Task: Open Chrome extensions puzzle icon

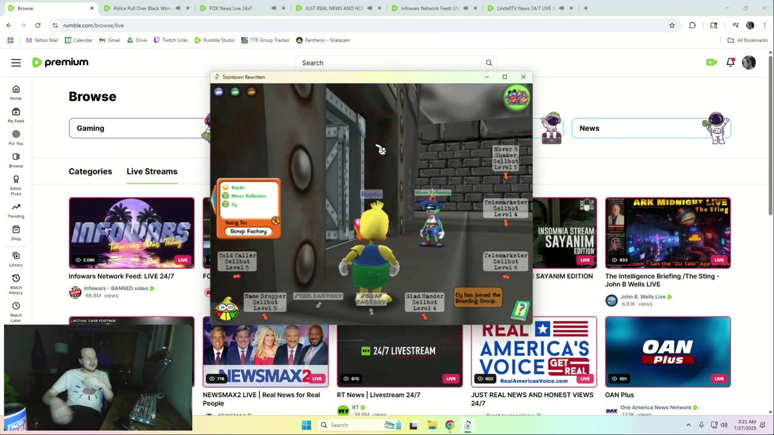Action: coord(692,25)
